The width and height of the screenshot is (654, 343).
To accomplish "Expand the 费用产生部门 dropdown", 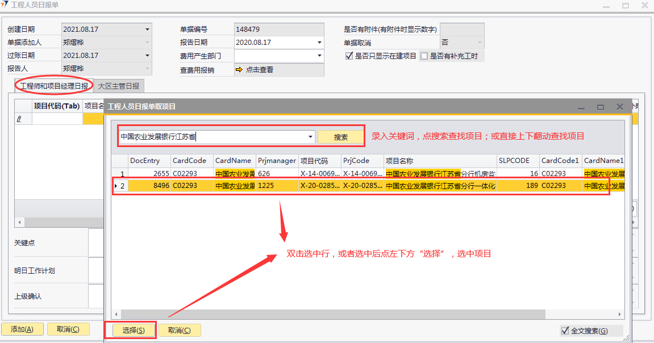I will coord(319,56).
